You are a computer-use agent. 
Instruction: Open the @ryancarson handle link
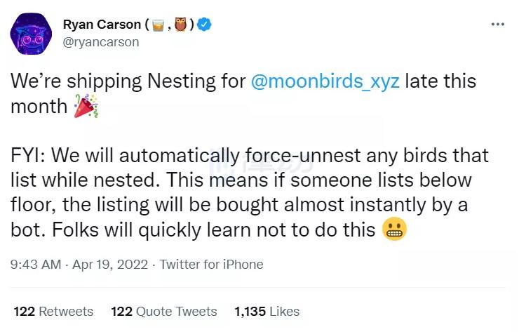tap(100, 41)
